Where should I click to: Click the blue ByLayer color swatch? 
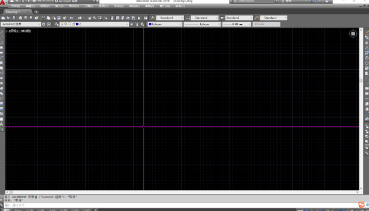click(x=150, y=24)
